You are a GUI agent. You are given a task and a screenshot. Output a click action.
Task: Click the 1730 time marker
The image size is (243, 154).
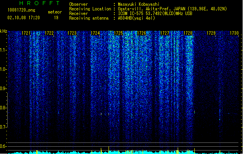tap(234, 33)
